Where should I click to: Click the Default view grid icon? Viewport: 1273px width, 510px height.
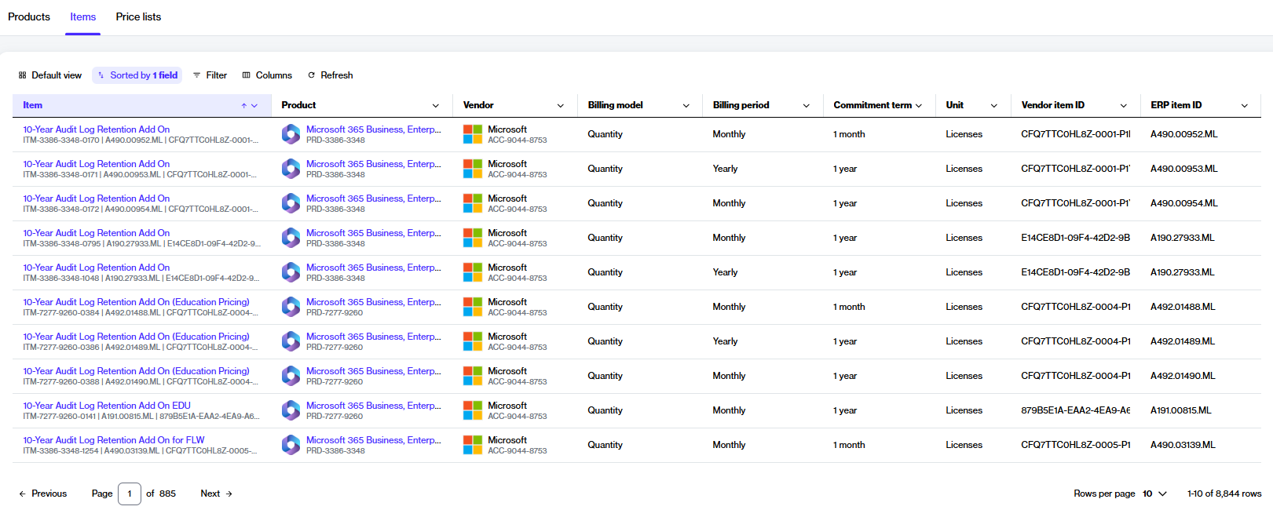[23, 75]
